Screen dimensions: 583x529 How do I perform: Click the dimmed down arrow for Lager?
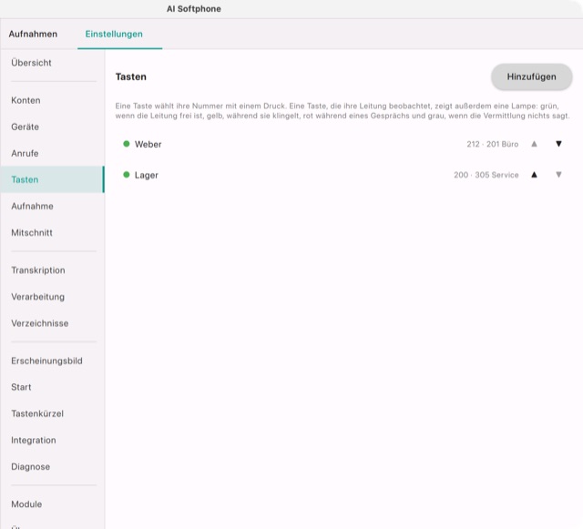tap(558, 175)
